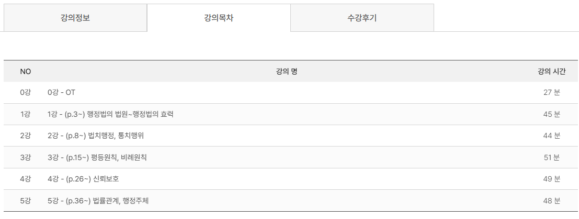Click the '44 분' lecture time
Image resolution: width=579 pixels, height=219 pixels.
(x=551, y=136)
